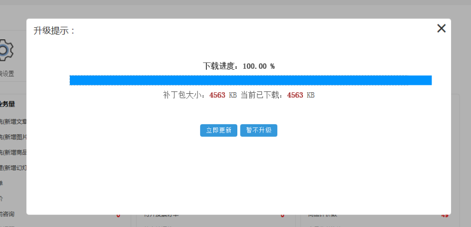Click the 立即更新 button
Screen dimensions: 471x227
pyautogui.click(x=218, y=131)
